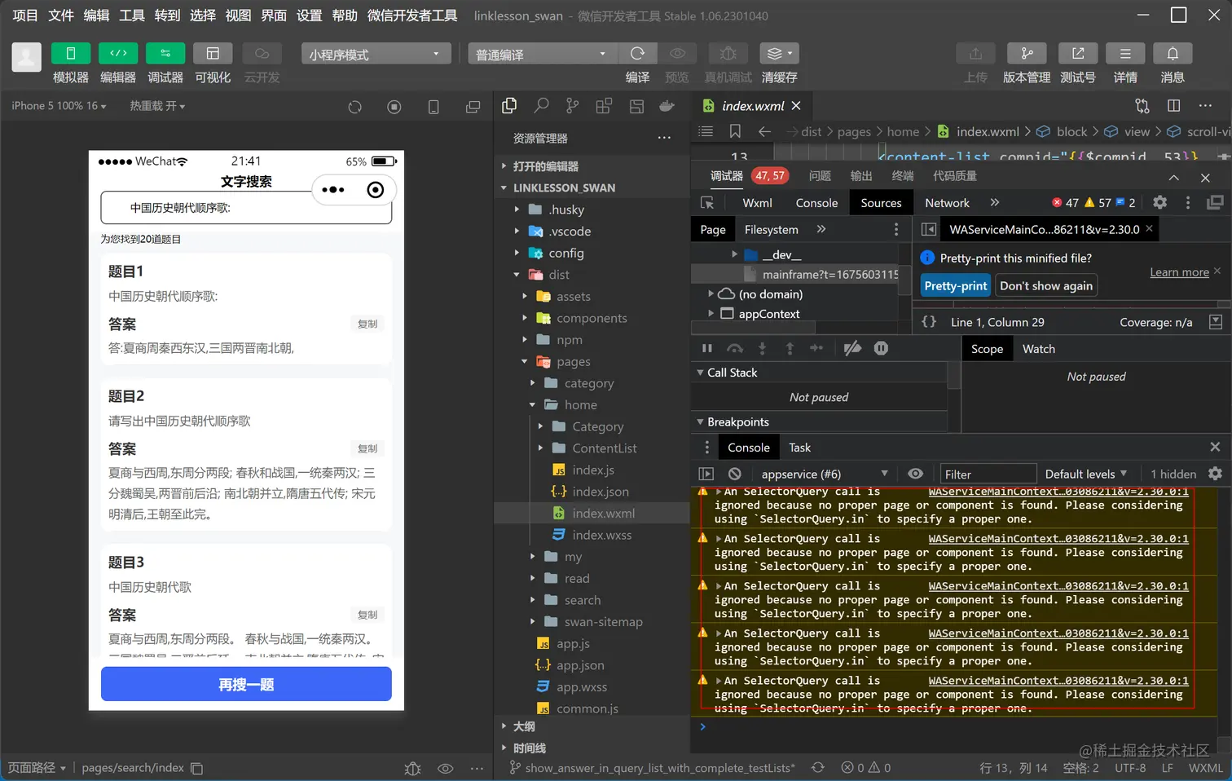Open the source control icon
The image size is (1232, 781).
click(573, 105)
